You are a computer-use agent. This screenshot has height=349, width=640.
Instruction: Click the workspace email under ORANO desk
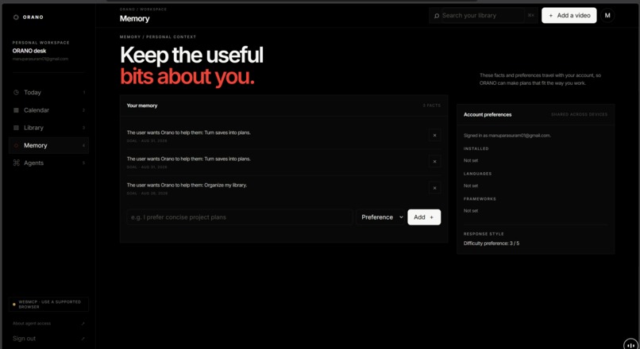(x=40, y=59)
